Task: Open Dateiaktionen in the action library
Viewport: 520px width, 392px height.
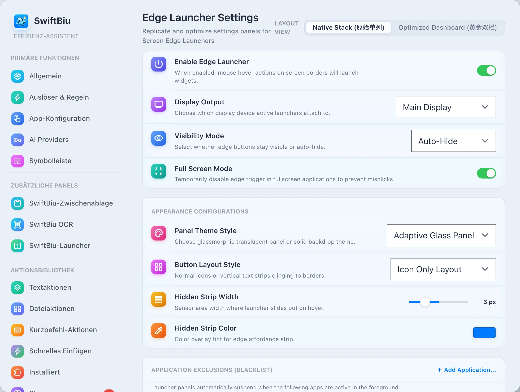Action: click(64, 309)
